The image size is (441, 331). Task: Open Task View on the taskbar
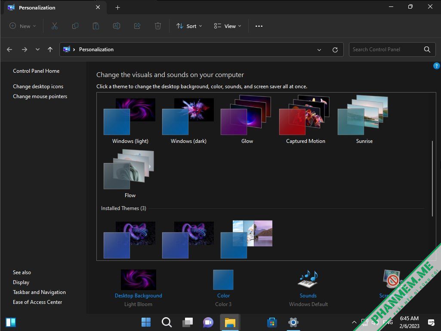tap(188, 322)
